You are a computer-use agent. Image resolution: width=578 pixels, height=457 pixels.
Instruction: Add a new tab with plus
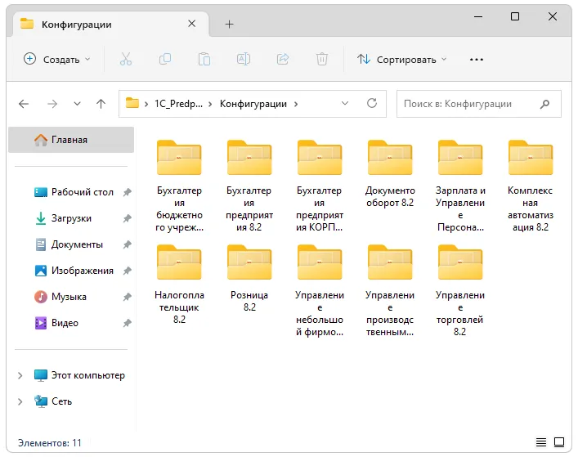click(x=229, y=24)
